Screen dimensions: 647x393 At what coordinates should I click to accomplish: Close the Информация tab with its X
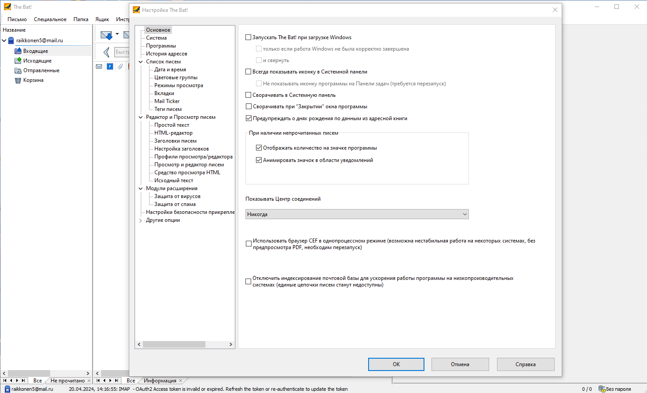coord(180,381)
